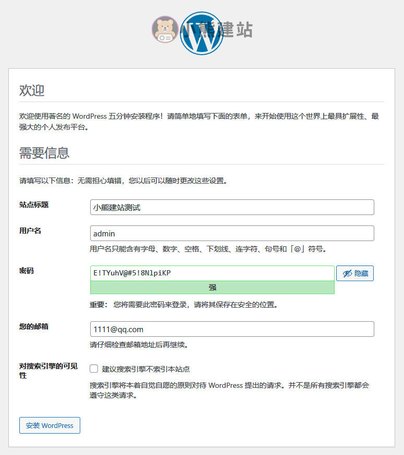The image size is (404, 455).
Task: Select the generated password field
Action: point(212,273)
